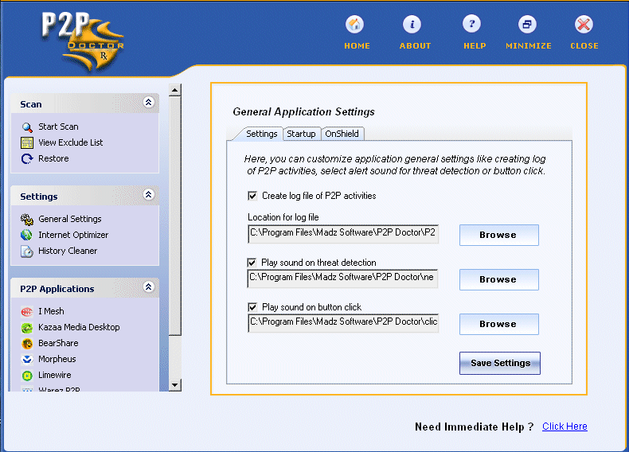The image size is (629, 452).
Task: Click the Save Settings button
Action: tap(500, 363)
